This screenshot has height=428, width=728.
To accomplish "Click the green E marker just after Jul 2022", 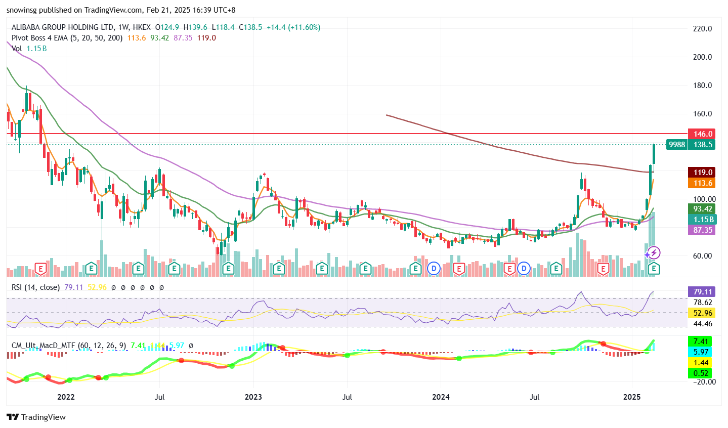I will click(174, 268).
